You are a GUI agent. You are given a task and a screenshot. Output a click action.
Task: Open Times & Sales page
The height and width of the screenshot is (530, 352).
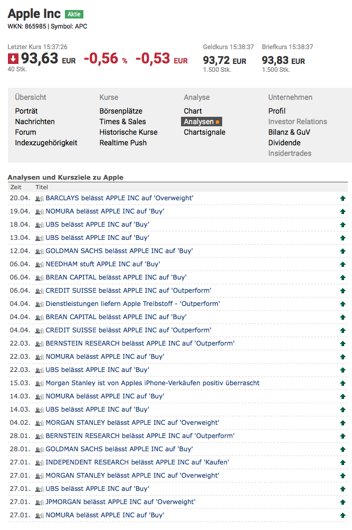(122, 122)
